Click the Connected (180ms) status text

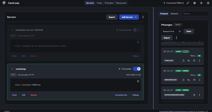coord(175,3)
